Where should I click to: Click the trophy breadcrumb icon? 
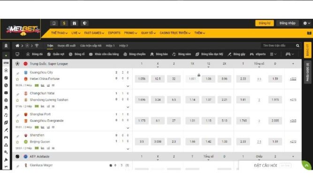coord(37,46)
